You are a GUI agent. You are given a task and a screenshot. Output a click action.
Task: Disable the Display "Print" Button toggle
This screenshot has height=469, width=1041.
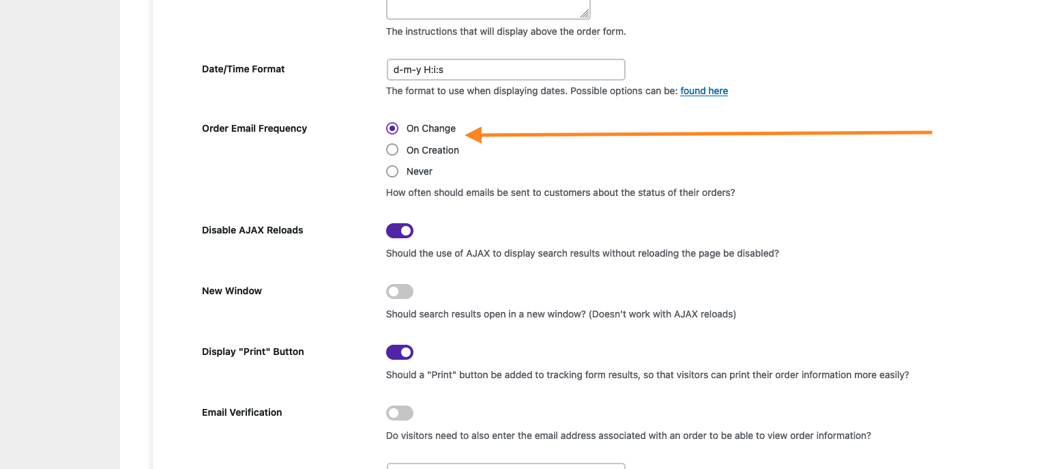(400, 352)
